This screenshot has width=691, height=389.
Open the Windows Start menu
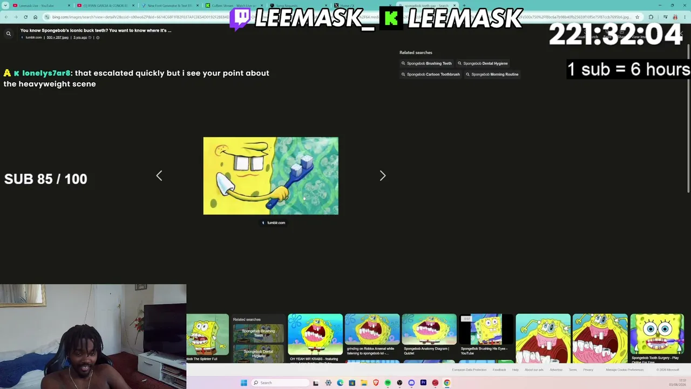pos(244,383)
